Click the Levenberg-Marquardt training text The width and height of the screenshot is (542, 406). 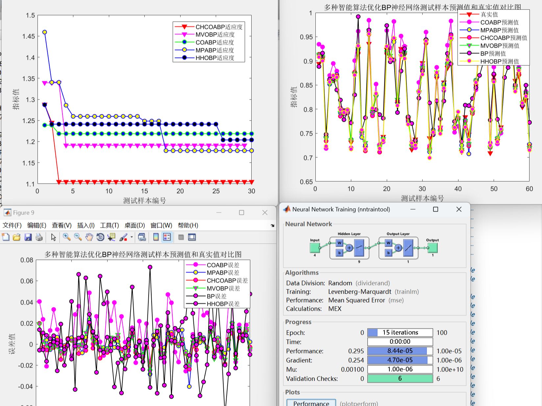click(x=360, y=292)
